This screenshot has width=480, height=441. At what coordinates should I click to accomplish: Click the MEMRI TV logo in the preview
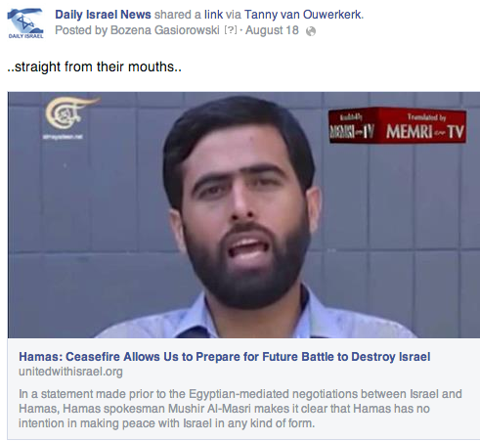tap(397, 126)
